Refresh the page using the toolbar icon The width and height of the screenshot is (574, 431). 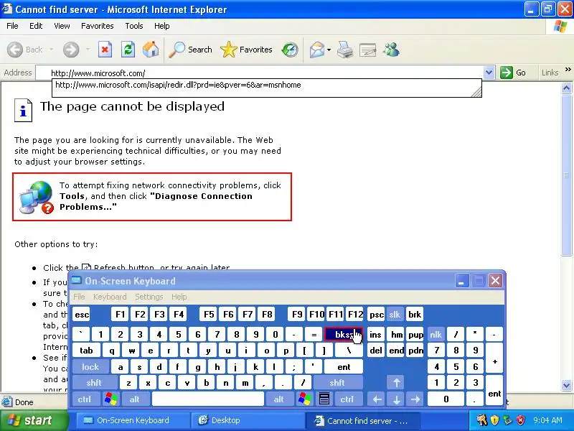[x=128, y=50]
